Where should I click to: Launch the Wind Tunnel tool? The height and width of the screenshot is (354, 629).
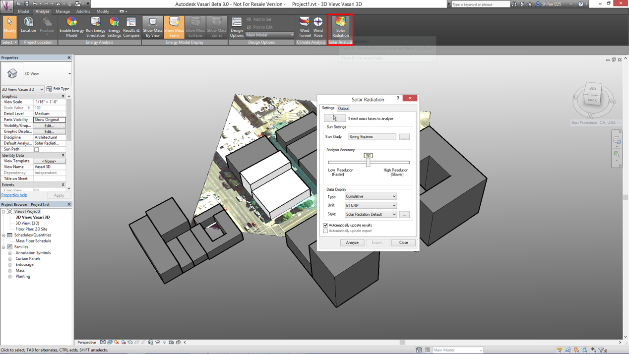[x=305, y=27]
